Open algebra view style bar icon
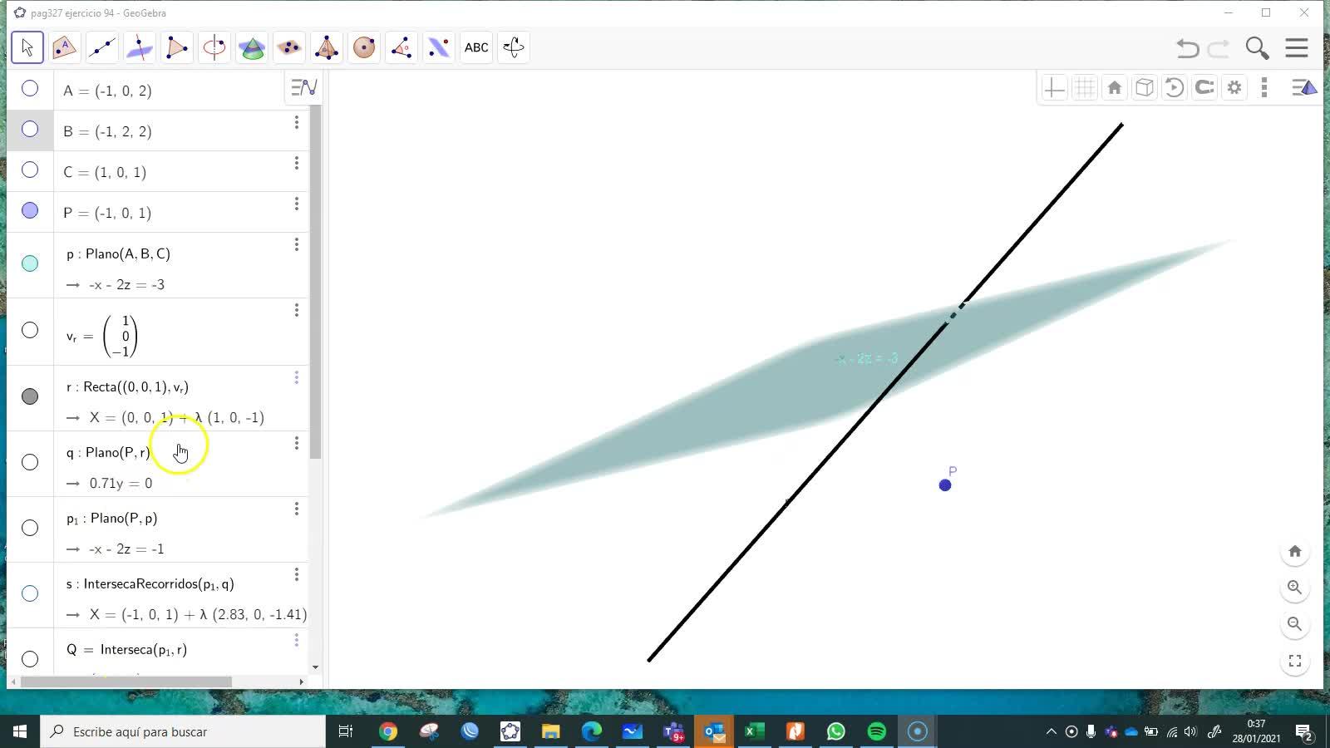The height and width of the screenshot is (748, 1330). point(303,87)
